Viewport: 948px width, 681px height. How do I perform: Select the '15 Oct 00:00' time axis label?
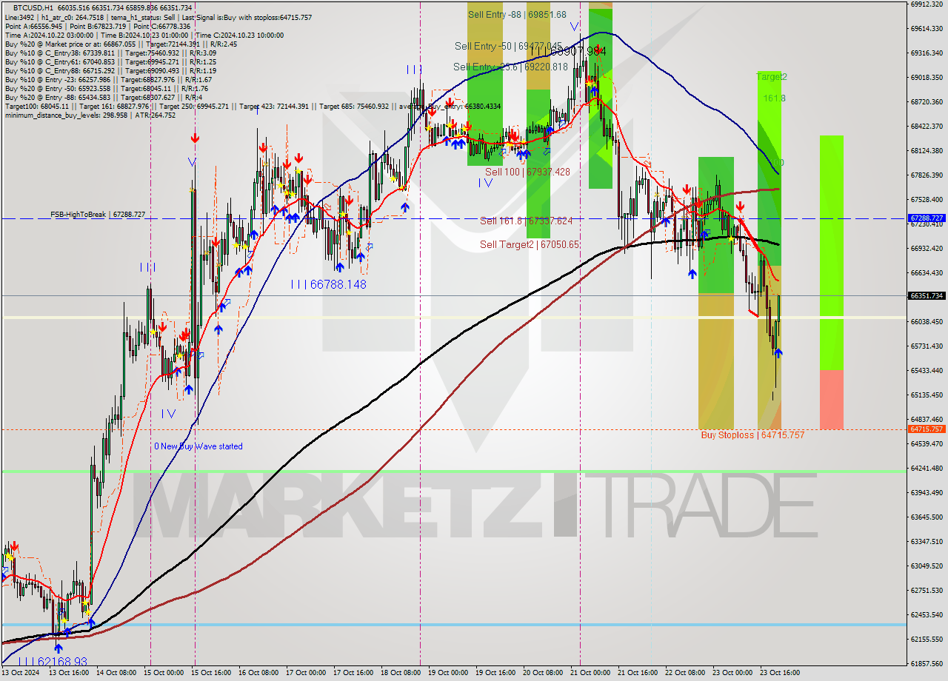pyautogui.click(x=164, y=673)
